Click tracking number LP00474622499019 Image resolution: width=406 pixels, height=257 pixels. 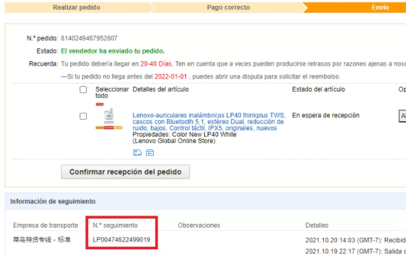(122, 240)
